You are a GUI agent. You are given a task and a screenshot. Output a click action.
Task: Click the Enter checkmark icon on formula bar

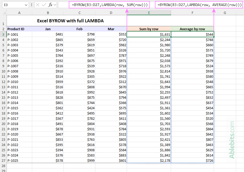[x=44, y=4]
